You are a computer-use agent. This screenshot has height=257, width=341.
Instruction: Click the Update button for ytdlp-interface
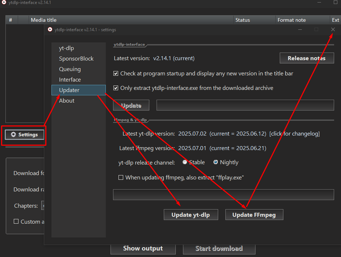click(131, 105)
